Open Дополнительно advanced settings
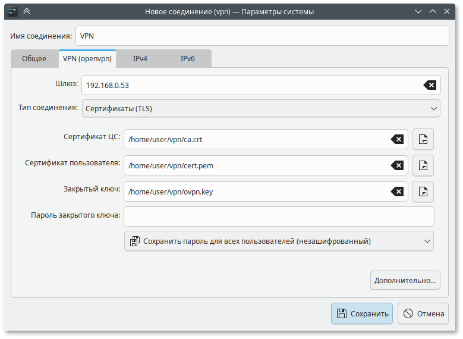The width and height of the screenshot is (463, 339). [x=405, y=280]
